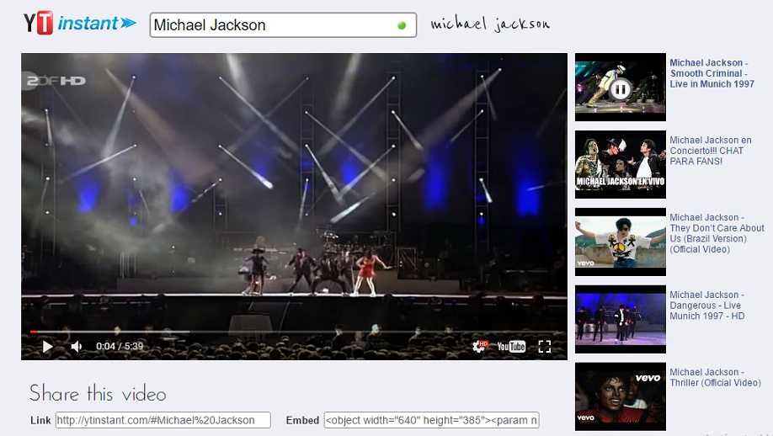Image resolution: width=773 pixels, height=436 pixels.
Task: Click the 0:04 / 5:39 time display
Action: coord(120,346)
